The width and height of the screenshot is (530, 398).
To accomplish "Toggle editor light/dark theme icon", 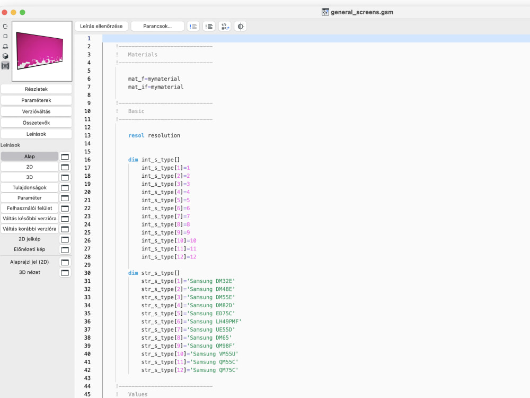I will point(240,27).
